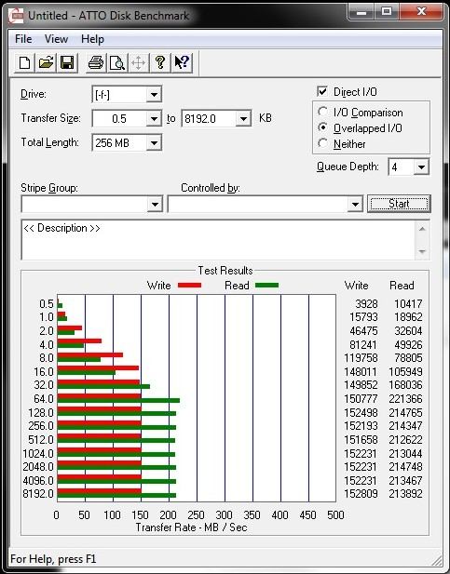The width and height of the screenshot is (450, 574).
Task: Click the ATTO application icon in title bar
Action: coord(17,16)
